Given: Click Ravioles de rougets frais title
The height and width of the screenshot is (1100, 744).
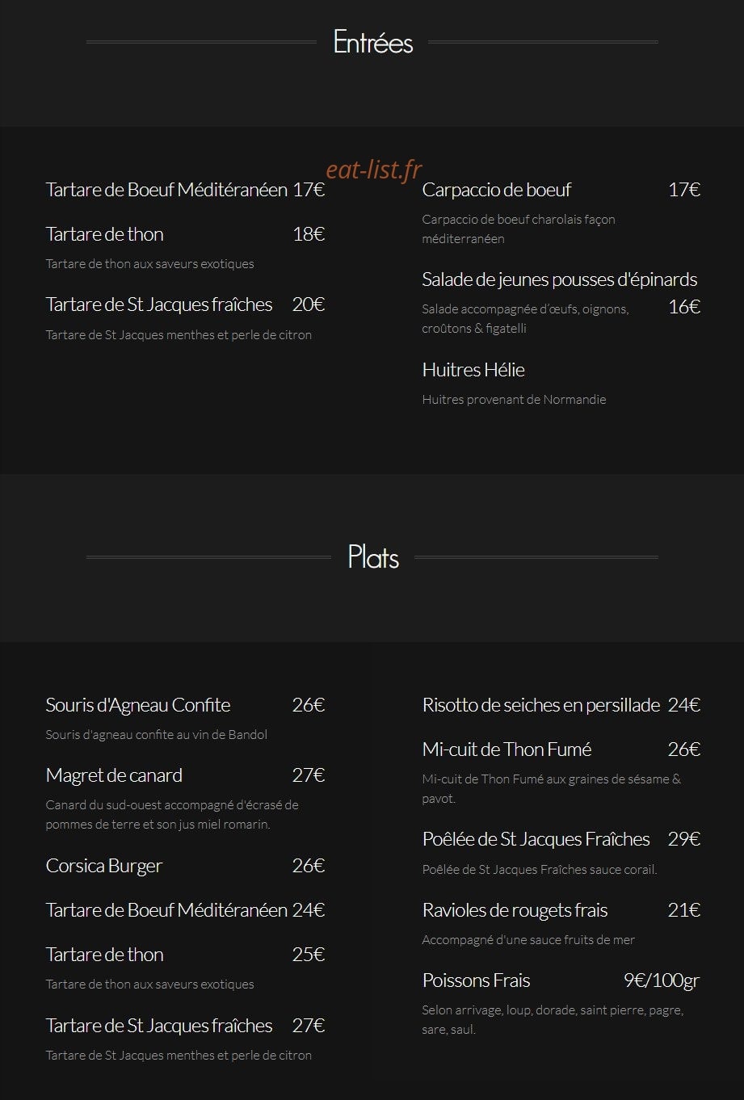Looking at the screenshot, I should click(515, 910).
